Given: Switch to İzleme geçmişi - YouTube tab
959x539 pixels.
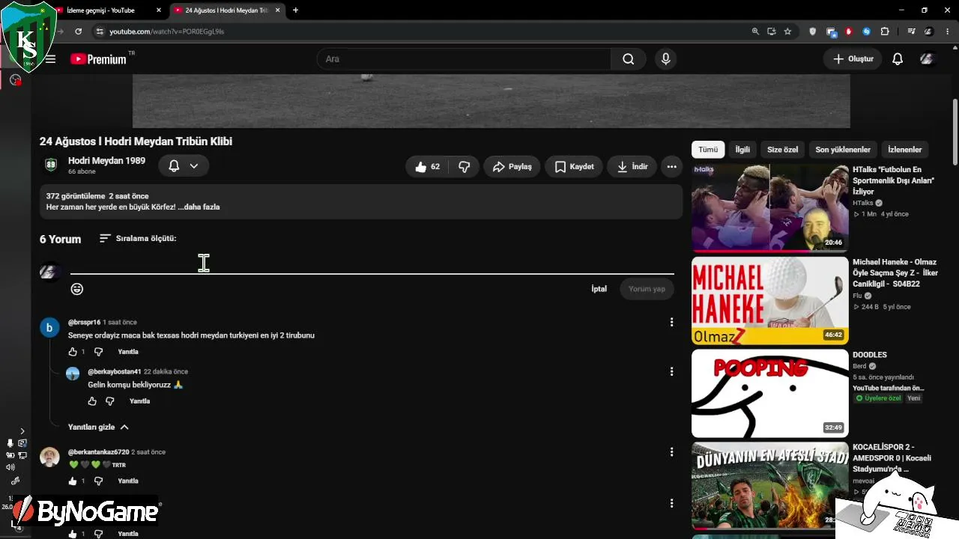Looking at the screenshot, I should click(x=109, y=10).
